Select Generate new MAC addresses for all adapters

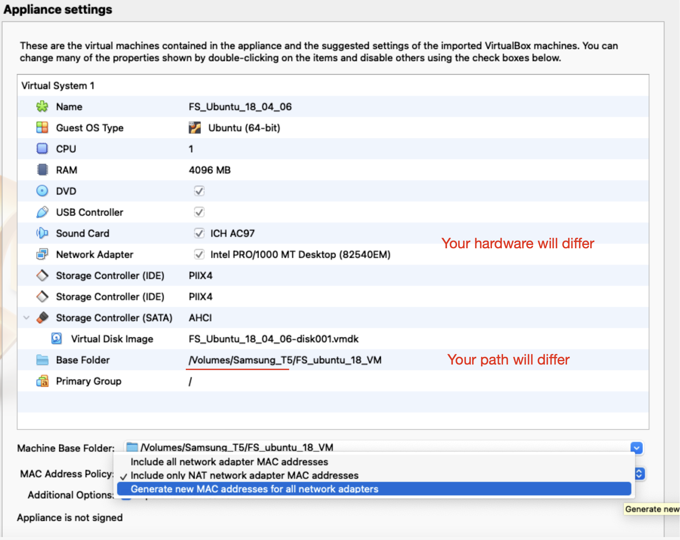point(254,489)
